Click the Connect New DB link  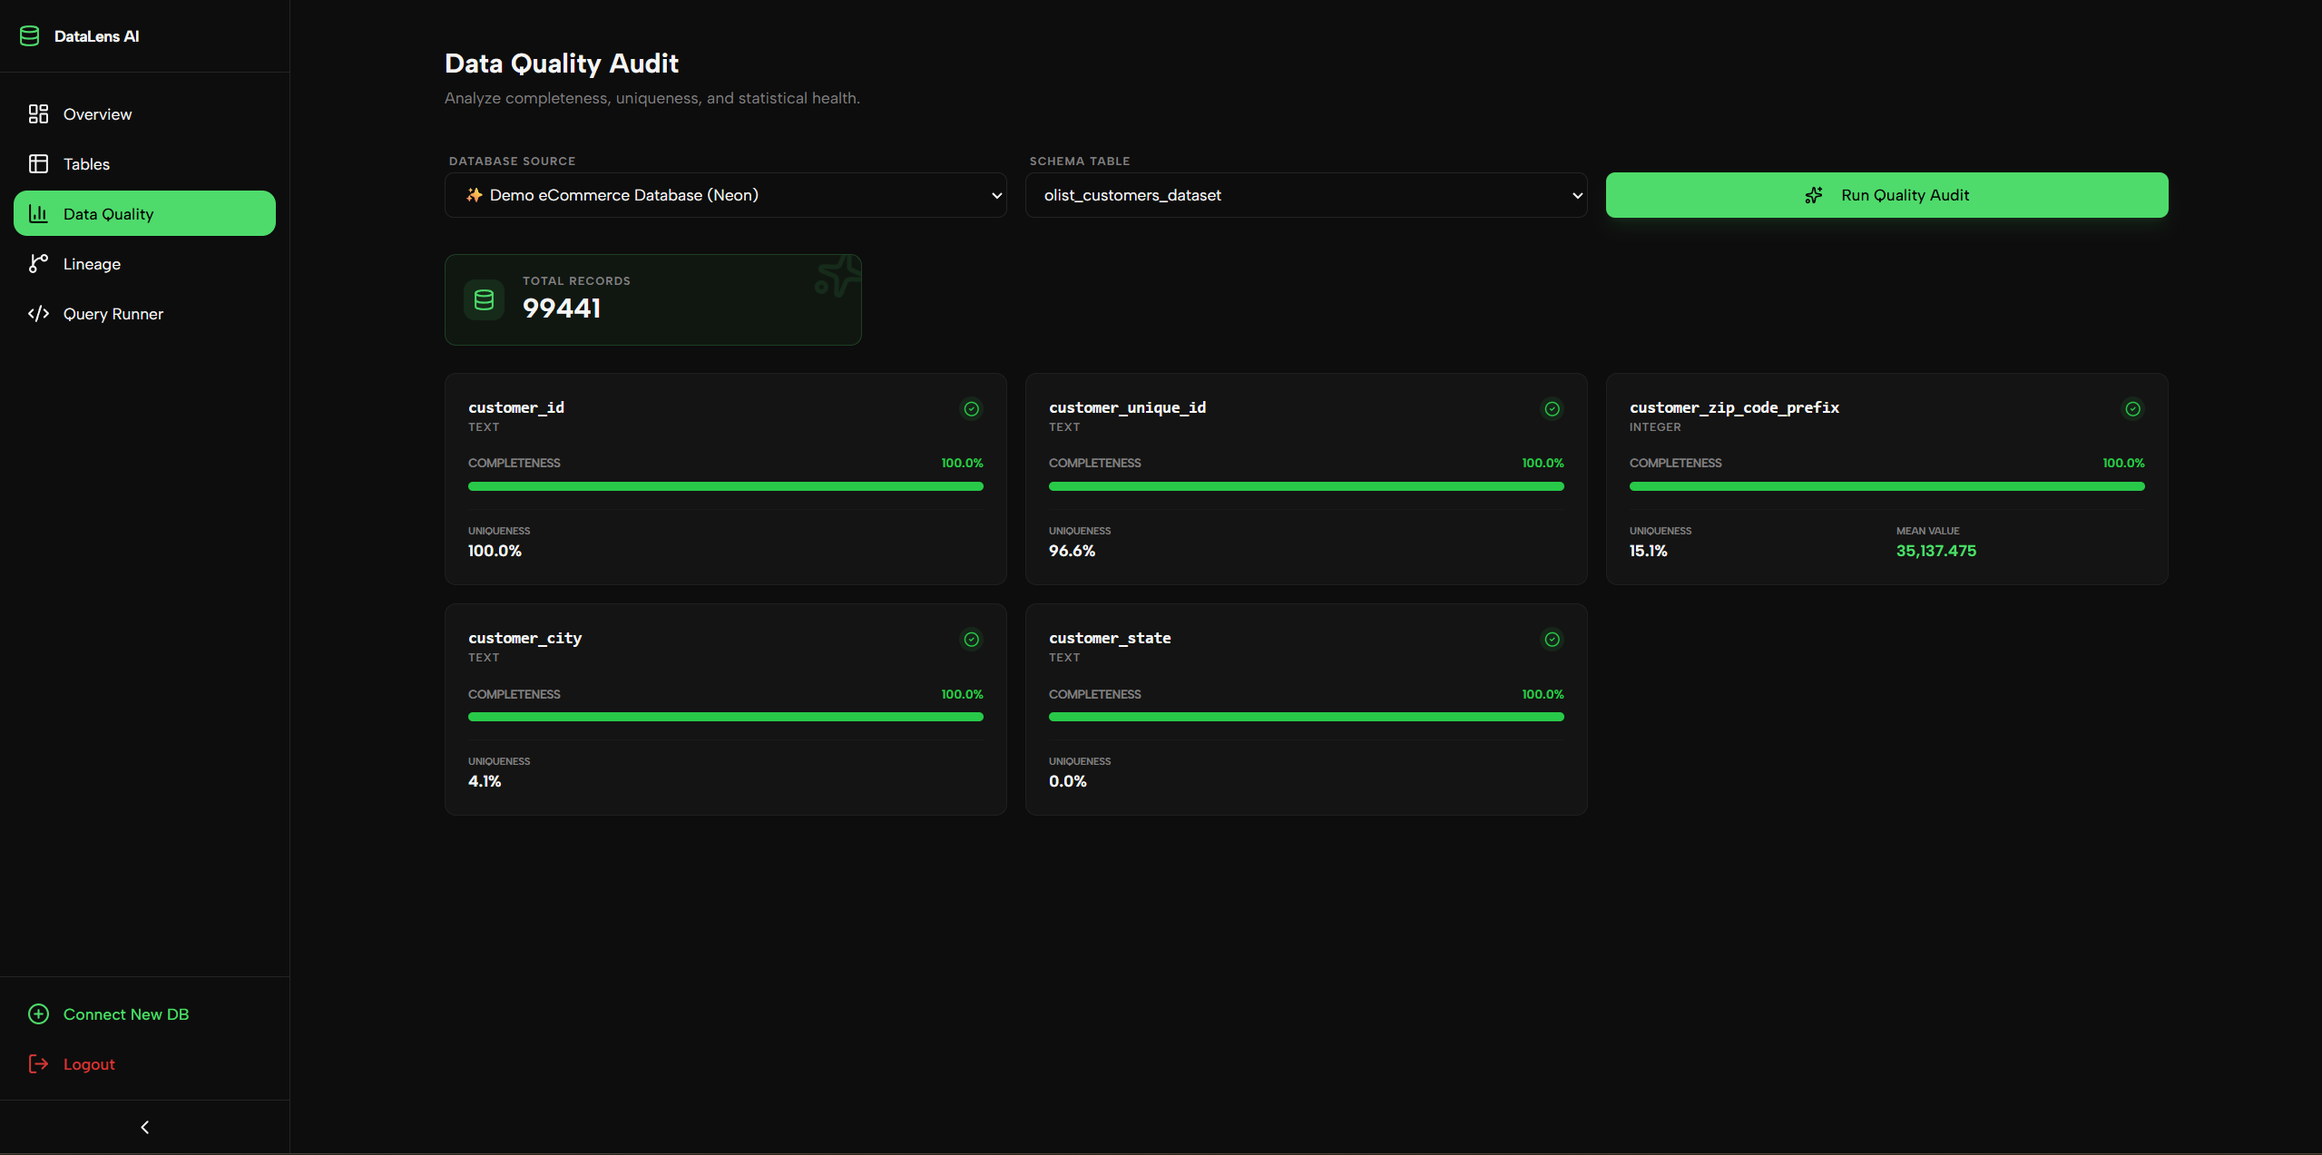coord(126,1013)
